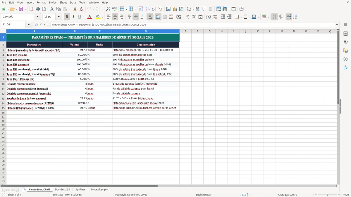Open the Data menu
This screenshot has width=351, height=197.
(x=73, y=2)
